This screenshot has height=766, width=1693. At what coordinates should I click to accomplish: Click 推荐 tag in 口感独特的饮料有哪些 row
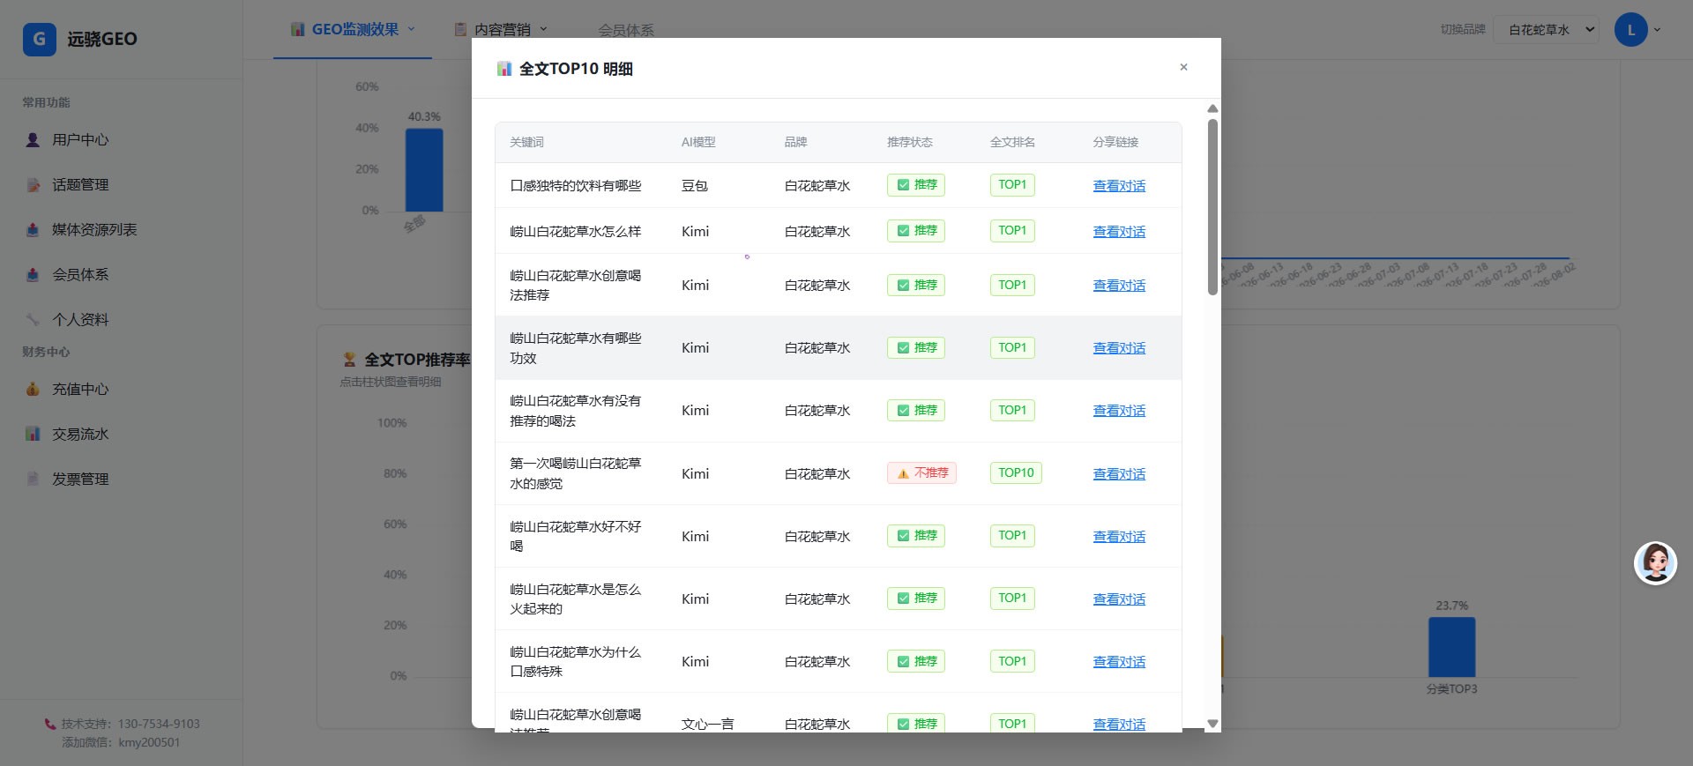click(916, 185)
